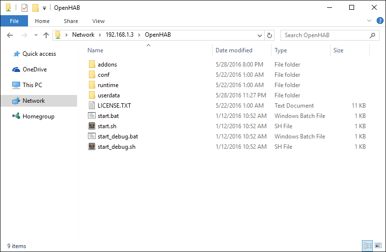Click the Properties quick access toolbar icon
The image size is (386, 252).
[x=25, y=8]
